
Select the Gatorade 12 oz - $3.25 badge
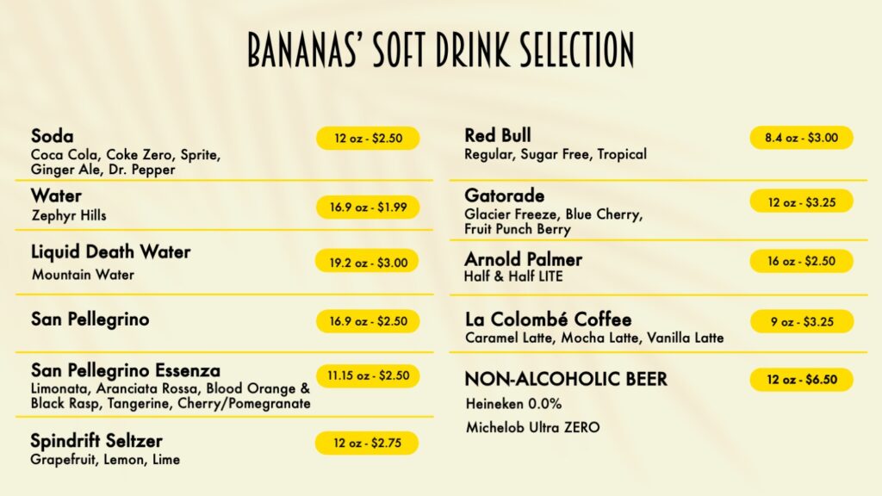[802, 201]
